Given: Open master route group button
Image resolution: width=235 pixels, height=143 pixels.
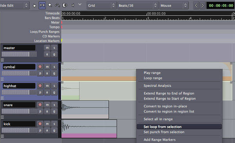Looking at the screenshot, I should pos(54,54).
